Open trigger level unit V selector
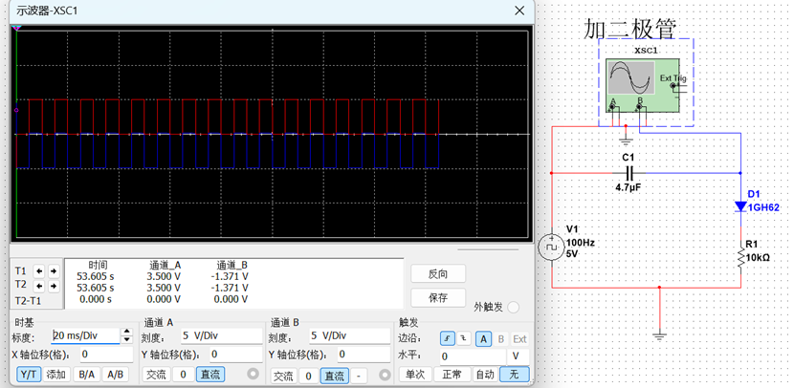794x388 pixels. [518, 356]
